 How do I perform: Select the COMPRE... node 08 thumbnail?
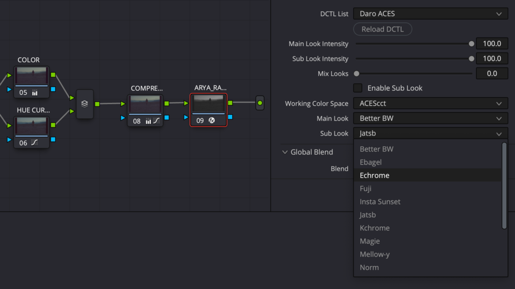tap(145, 105)
